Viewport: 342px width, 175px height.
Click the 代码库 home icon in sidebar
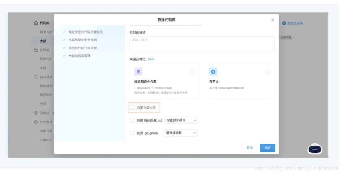36,23
